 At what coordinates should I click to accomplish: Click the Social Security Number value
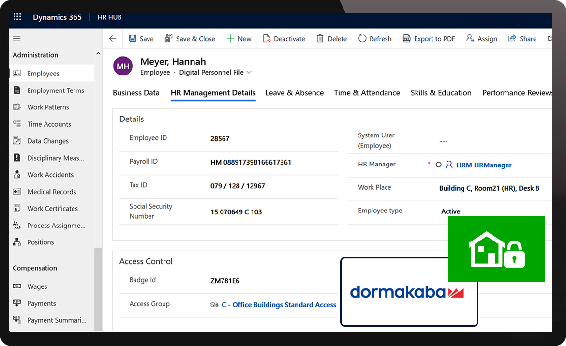(236, 212)
